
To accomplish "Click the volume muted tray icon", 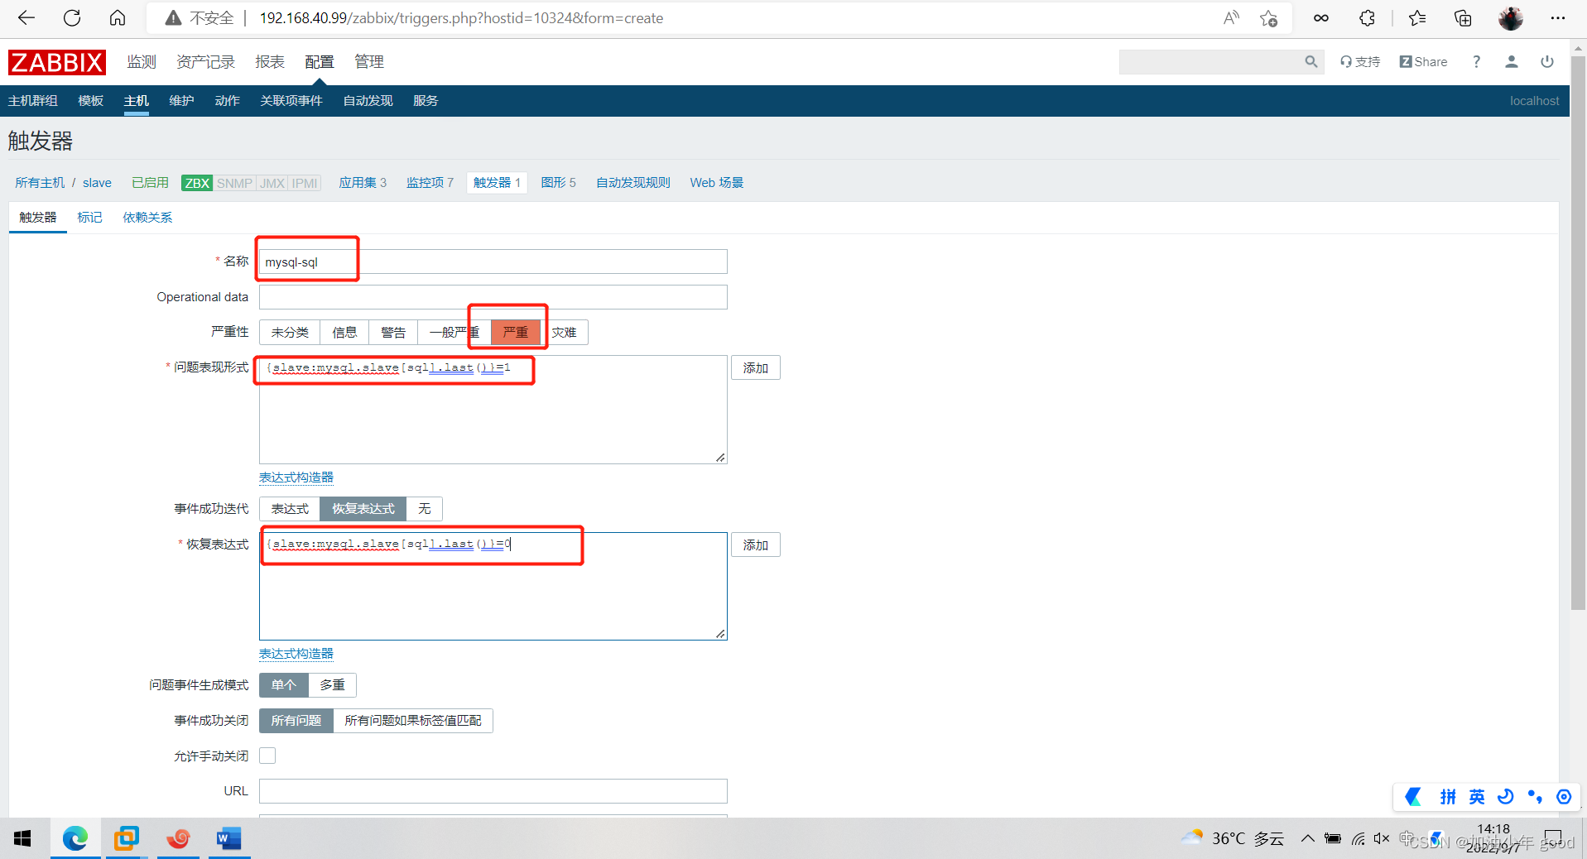I will tap(1381, 838).
